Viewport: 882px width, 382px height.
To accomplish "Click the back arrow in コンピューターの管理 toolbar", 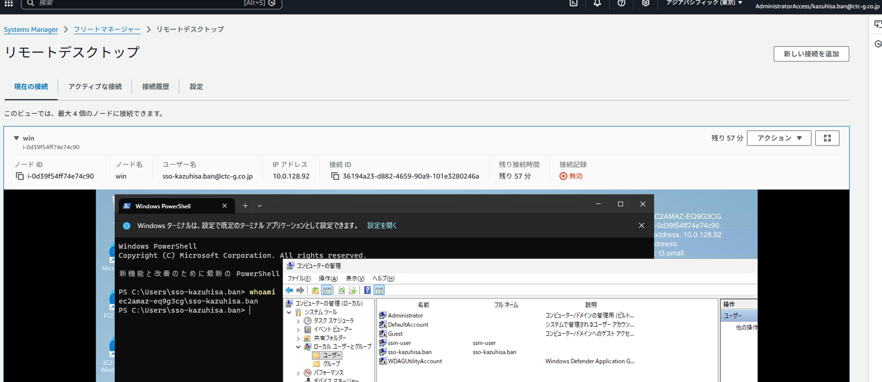I will pos(289,291).
